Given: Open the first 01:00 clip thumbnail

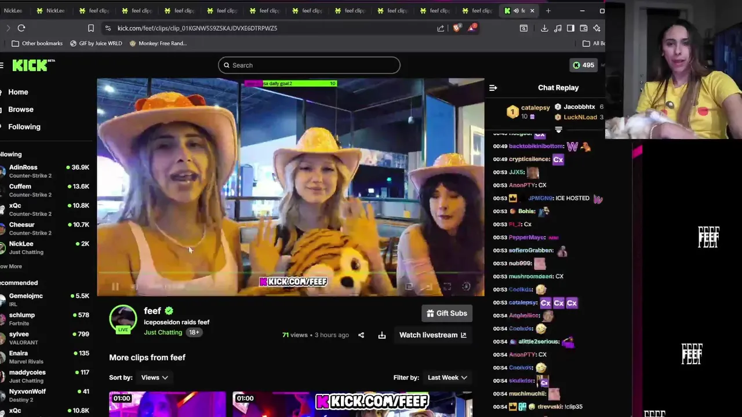Looking at the screenshot, I should (168, 404).
